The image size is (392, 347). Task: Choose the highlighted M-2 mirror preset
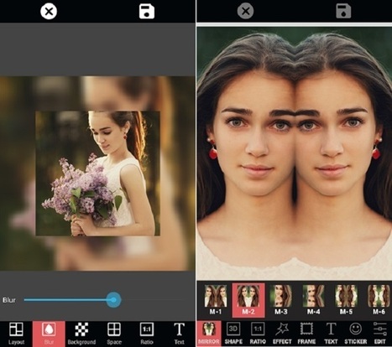248,300
